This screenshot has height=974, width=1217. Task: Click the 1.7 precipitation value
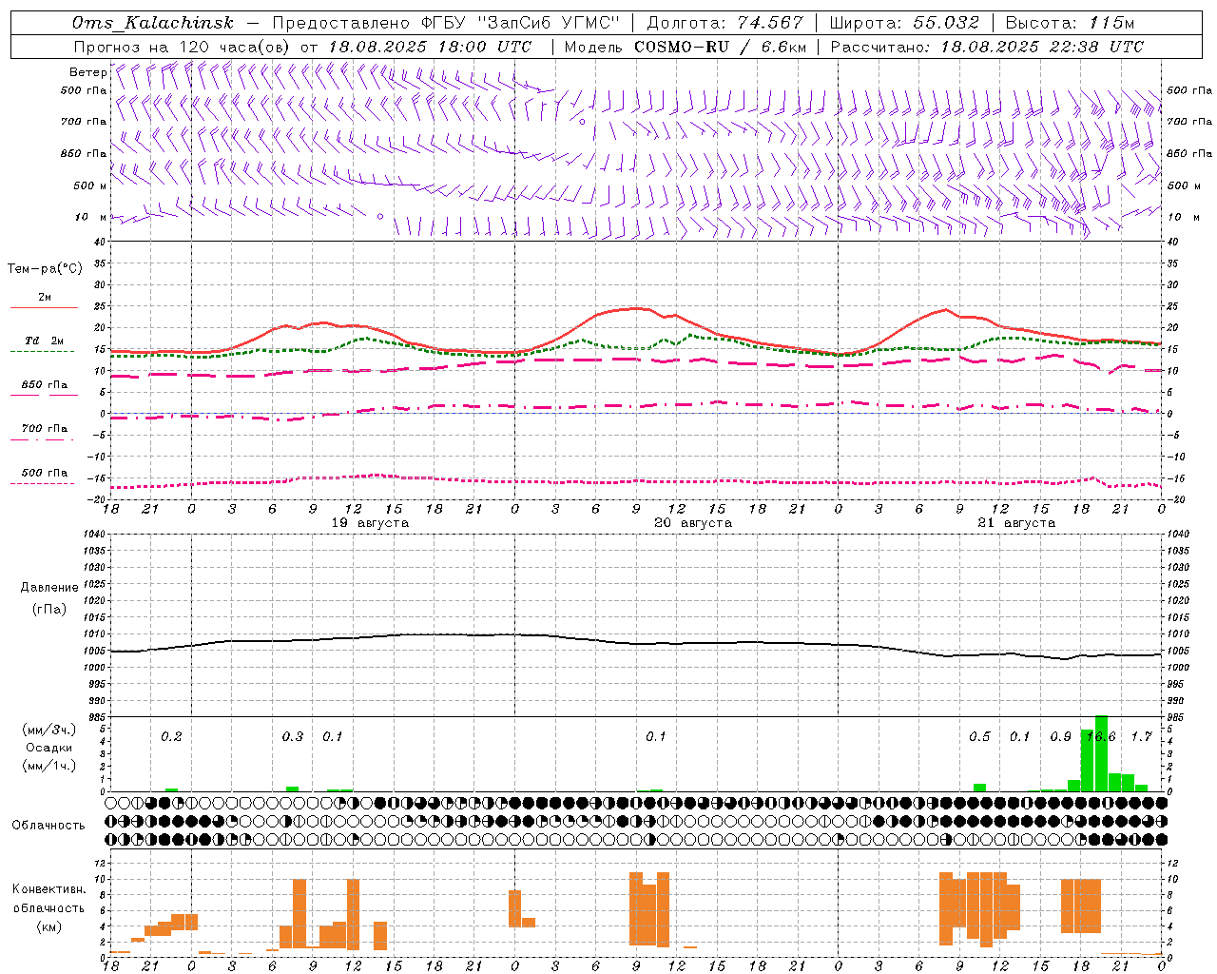click(x=1141, y=737)
